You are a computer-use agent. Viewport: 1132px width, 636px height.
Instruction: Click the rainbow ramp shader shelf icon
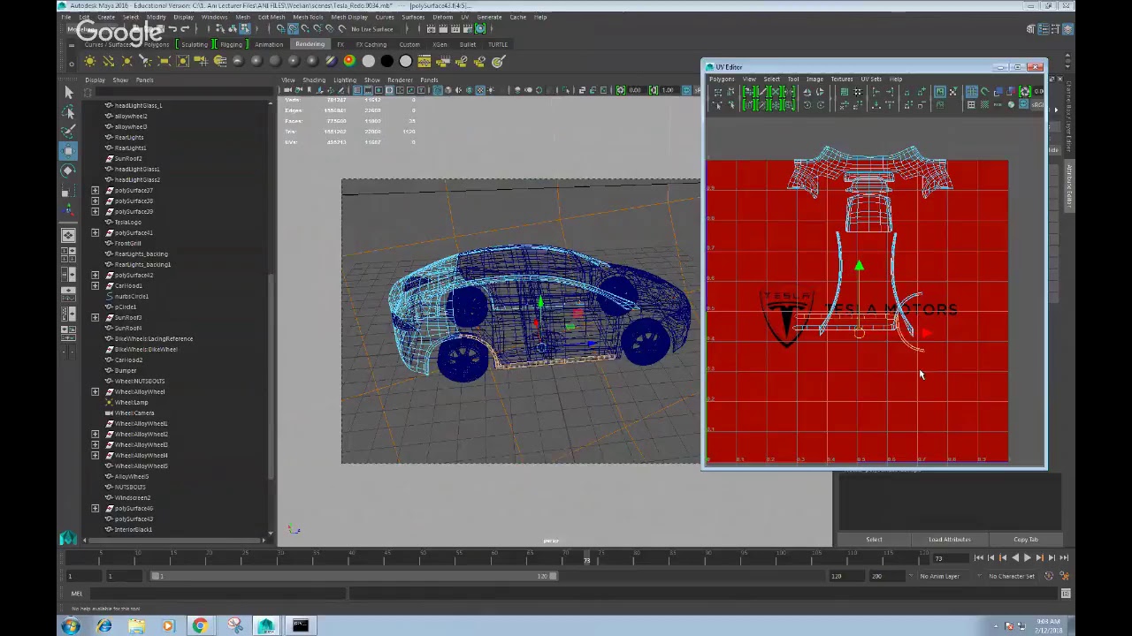(x=349, y=61)
